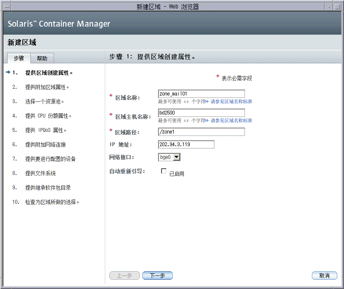Click the Solaris Container Manager banner title
The height and width of the screenshot is (289, 344).
pos(59,24)
